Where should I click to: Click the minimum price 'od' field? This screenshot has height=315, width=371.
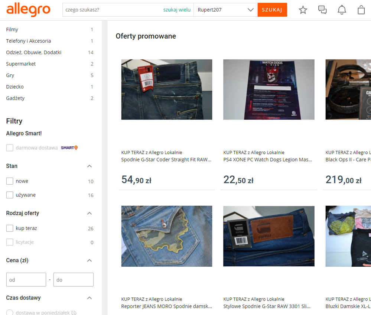click(x=26, y=280)
